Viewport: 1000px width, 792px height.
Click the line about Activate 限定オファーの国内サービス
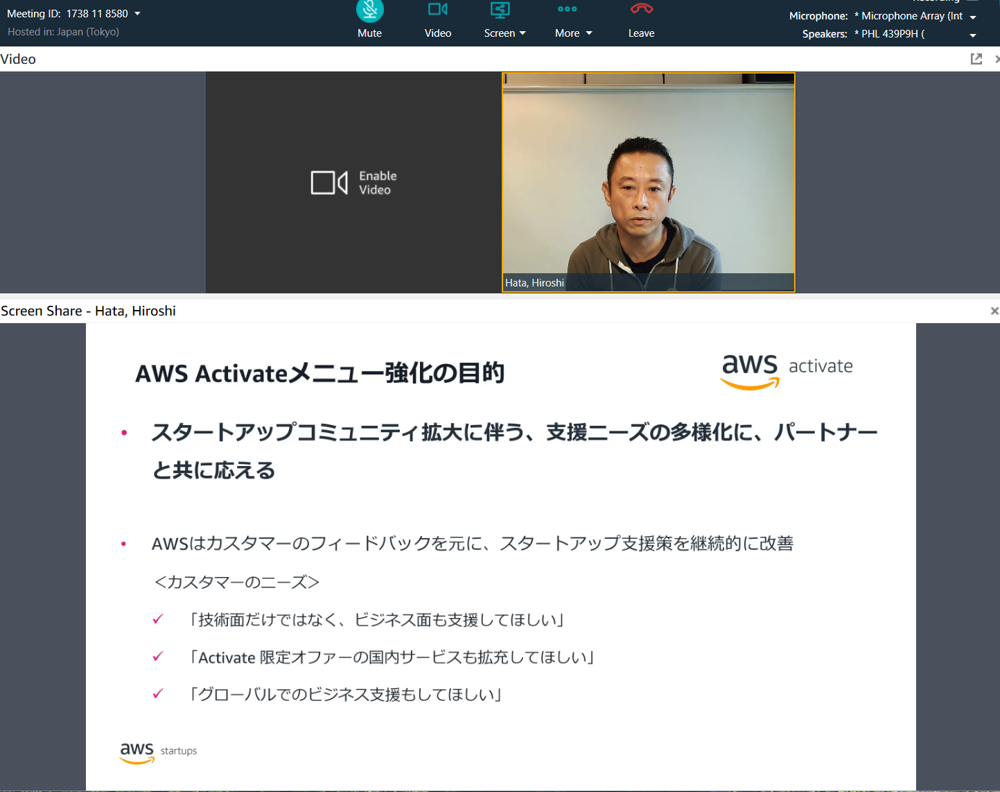pos(392,657)
